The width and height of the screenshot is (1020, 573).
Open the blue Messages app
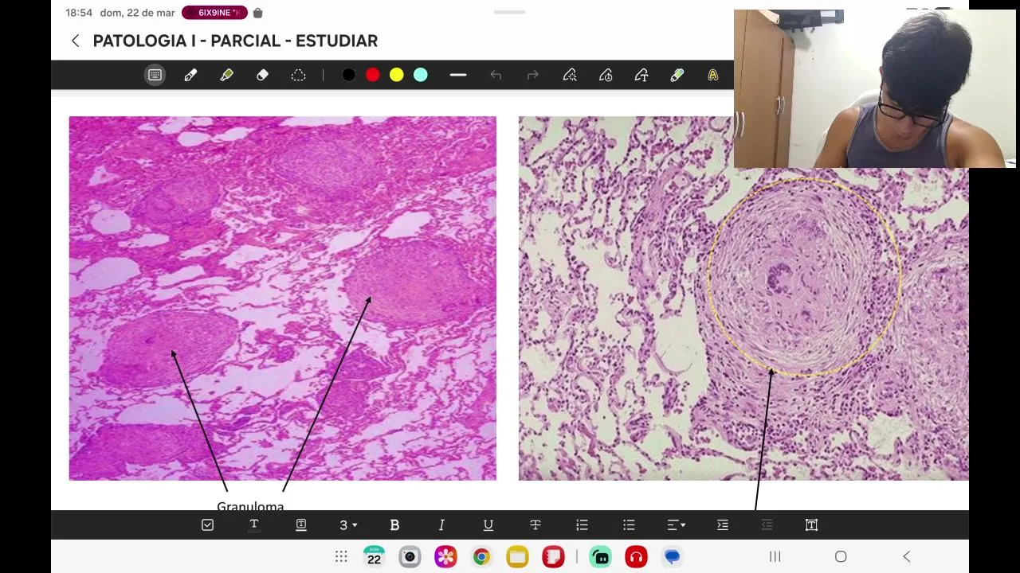click(672, 556)
